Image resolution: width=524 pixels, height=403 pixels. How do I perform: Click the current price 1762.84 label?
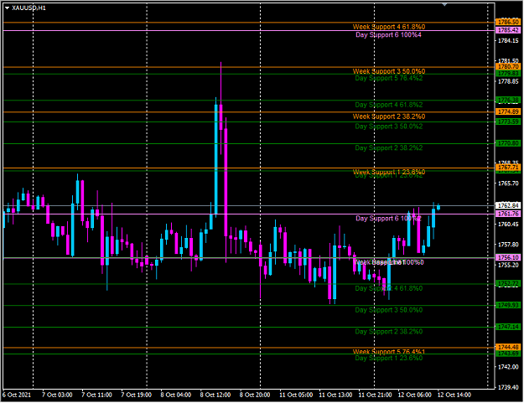pos(508,205)
